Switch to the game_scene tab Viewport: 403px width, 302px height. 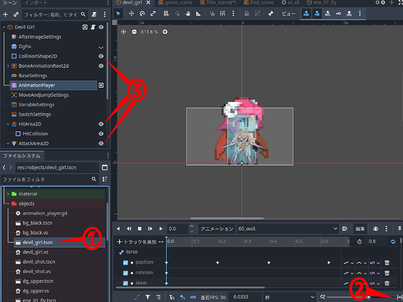(x=175, y=2)
